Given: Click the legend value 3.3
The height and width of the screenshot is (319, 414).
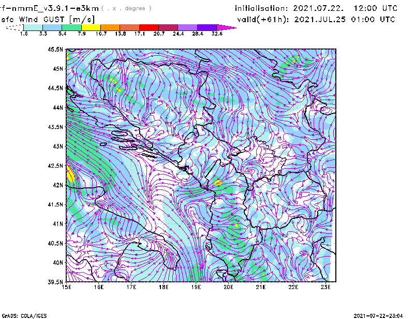Looking at the screenshot, I should pos(43,34).
